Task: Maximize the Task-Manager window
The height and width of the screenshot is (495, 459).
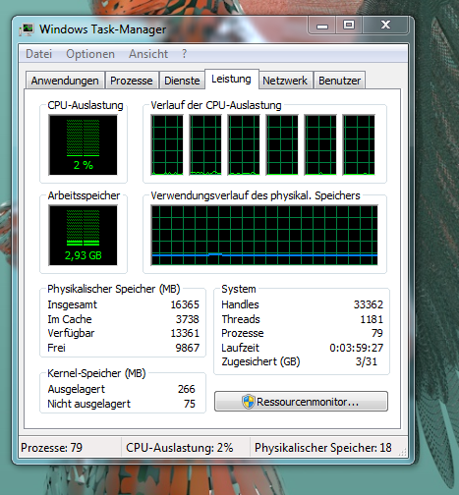Action: 349,25
